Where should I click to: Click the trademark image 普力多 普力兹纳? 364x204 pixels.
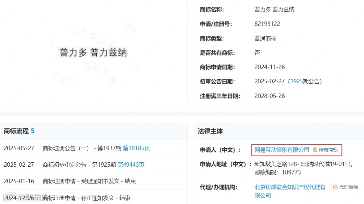tap(93, 52)
